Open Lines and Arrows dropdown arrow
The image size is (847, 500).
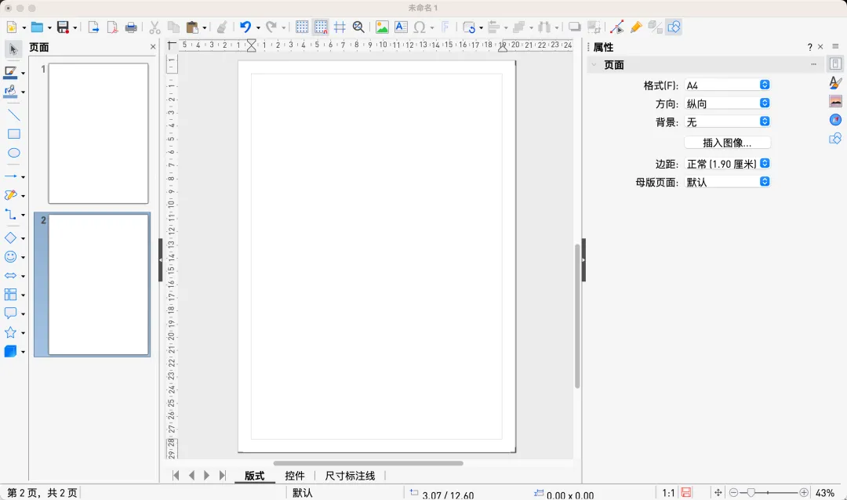(23, 177)
